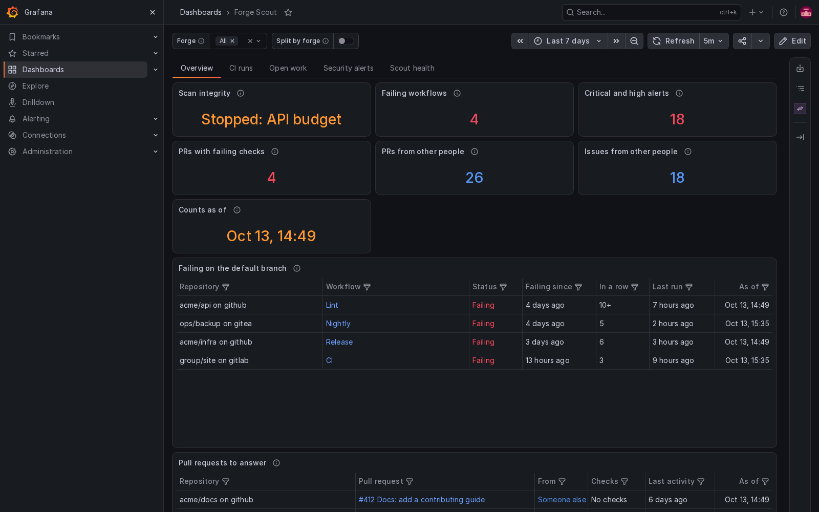Viewport: 819px width, 512px height.
Task: Expand the Administration section
Action: coord(156,152)
